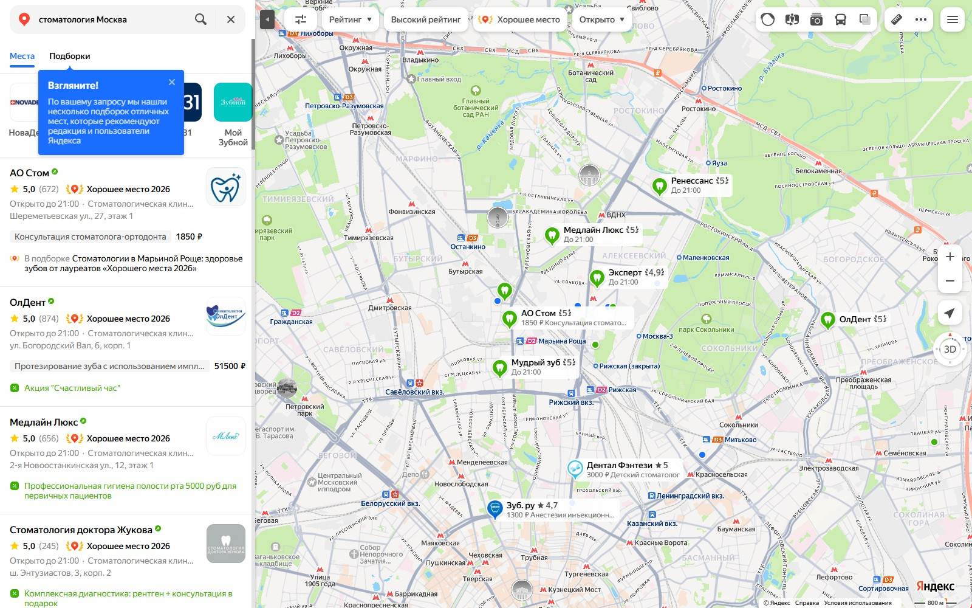Viewport: 972px width, 608px height.
Task: Zoom in the map with plus button
Action: click(x=950, y=257)
